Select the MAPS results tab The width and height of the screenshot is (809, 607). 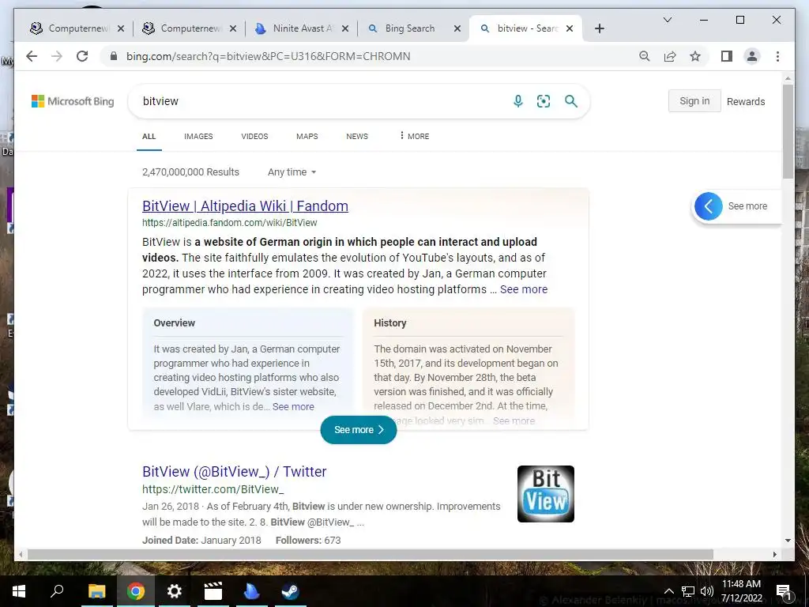(x=307, y=136)
